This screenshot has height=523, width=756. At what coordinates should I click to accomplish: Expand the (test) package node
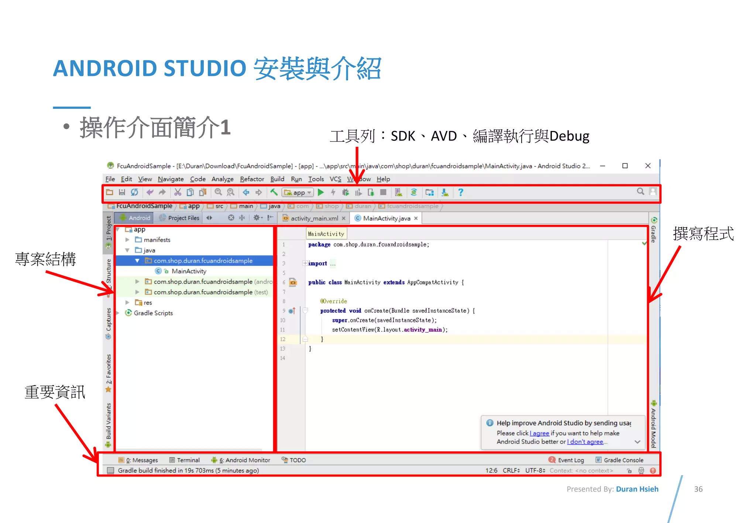tap(137, 292)
